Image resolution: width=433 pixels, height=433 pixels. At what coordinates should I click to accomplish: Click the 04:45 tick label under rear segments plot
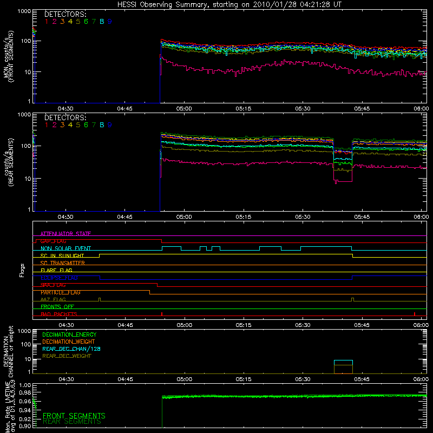tap(125, 217)
